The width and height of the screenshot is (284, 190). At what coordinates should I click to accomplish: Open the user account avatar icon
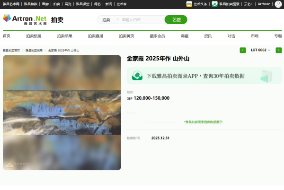coord(278,4)
